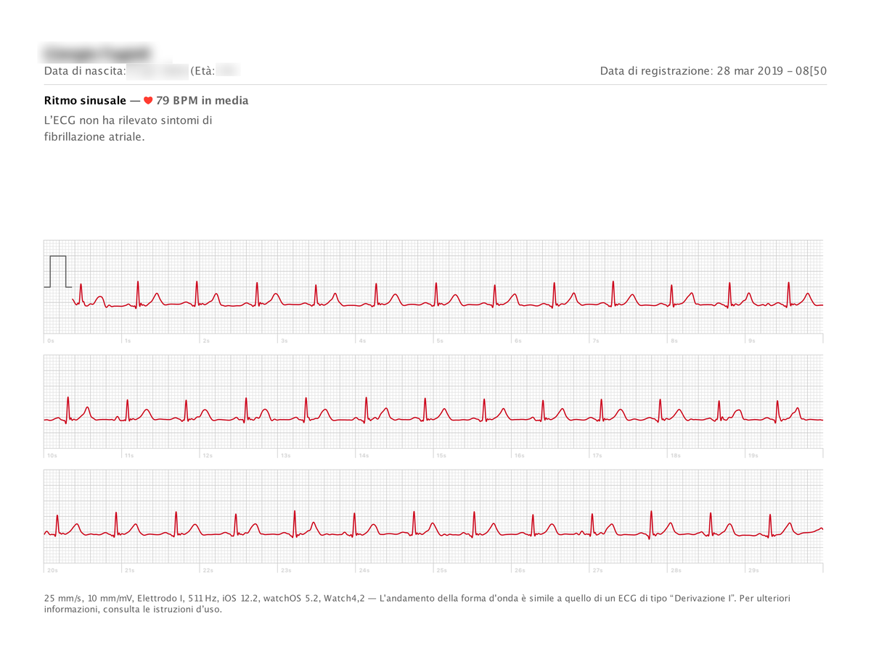Click the "20s" time marker
This screenshot has height=672, width=871.
pyautogui.click(x=52, y=571)
